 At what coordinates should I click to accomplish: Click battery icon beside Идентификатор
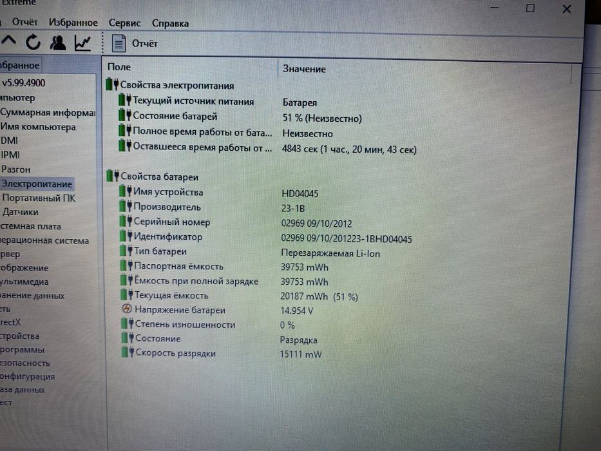coord(126,236)
